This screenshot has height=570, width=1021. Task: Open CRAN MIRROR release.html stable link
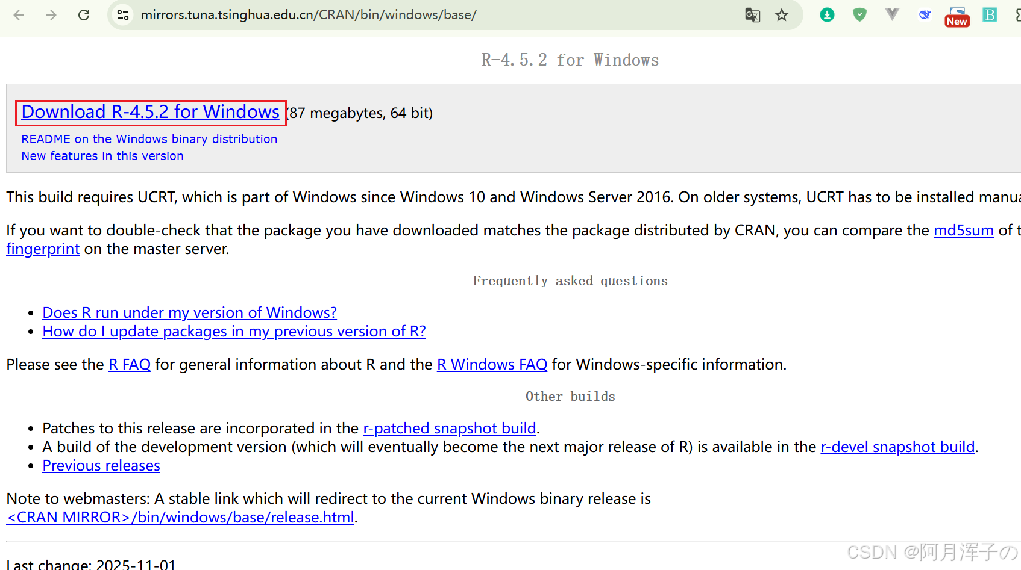[180, 518]
